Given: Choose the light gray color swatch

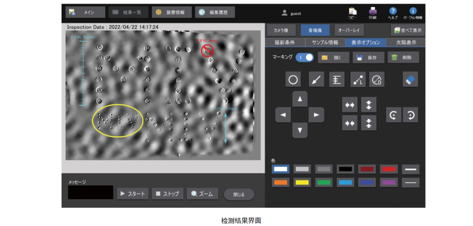Looking at the screenshot, I should point(302,169).
